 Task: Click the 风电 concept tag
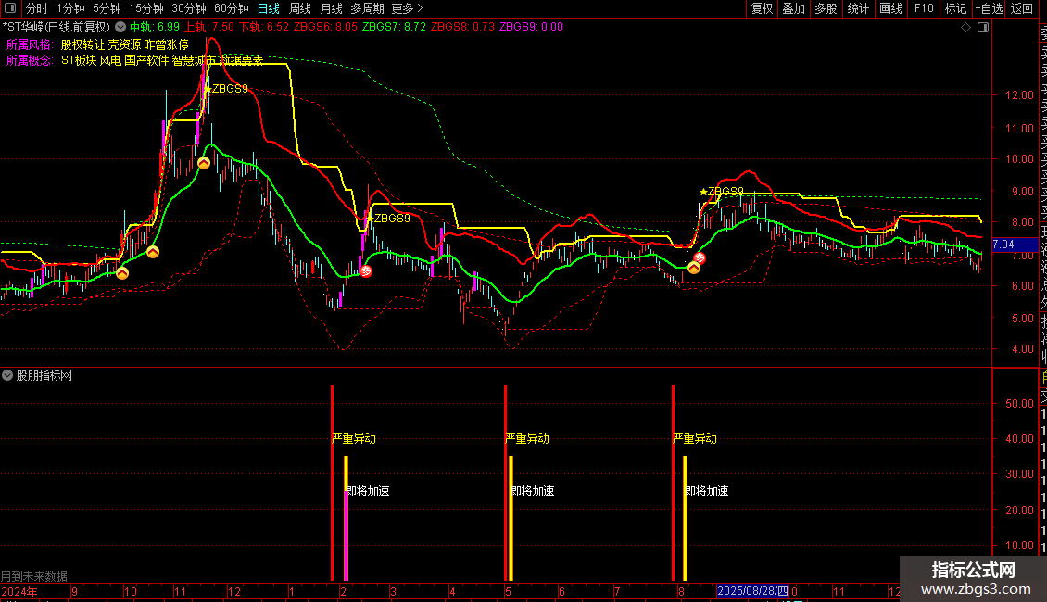point(110,60)
